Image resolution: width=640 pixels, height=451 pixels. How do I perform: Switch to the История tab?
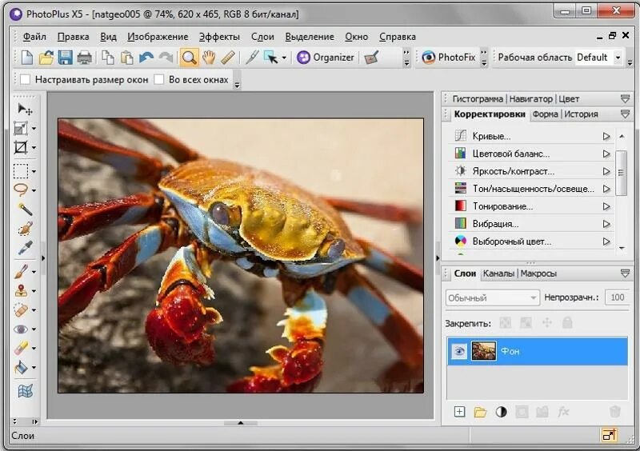tap(581, 114)
